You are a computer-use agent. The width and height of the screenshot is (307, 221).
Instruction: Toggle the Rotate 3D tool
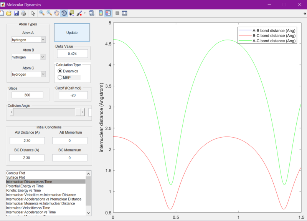coord(64,13)
